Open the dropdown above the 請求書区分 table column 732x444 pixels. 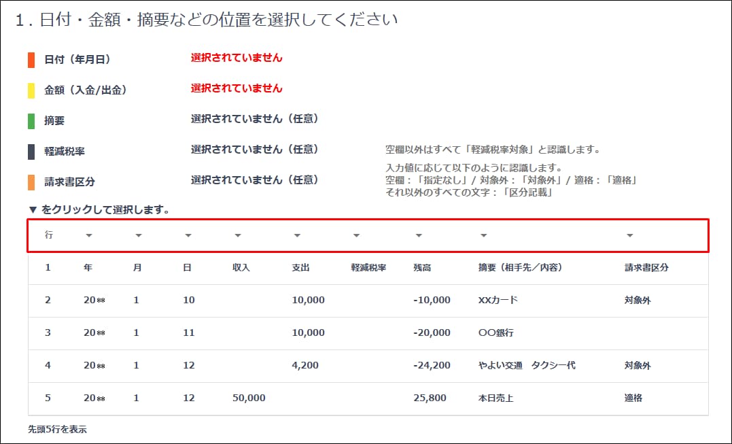630,235
